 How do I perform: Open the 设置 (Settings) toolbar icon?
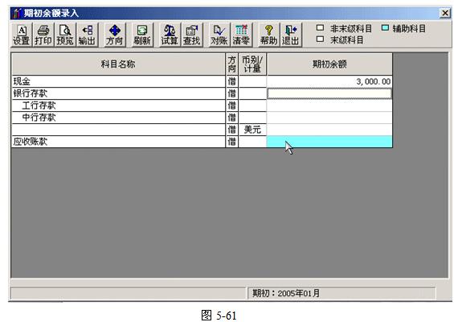[x=22, y=35]
